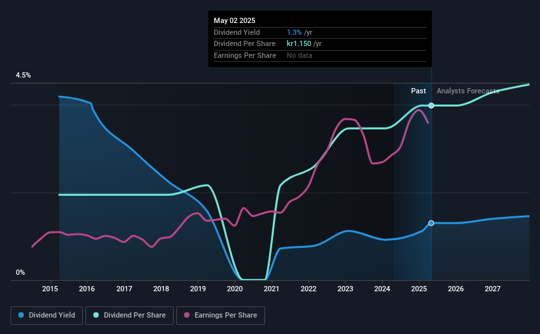Click the 2018 x-axis label

[161, 289]
